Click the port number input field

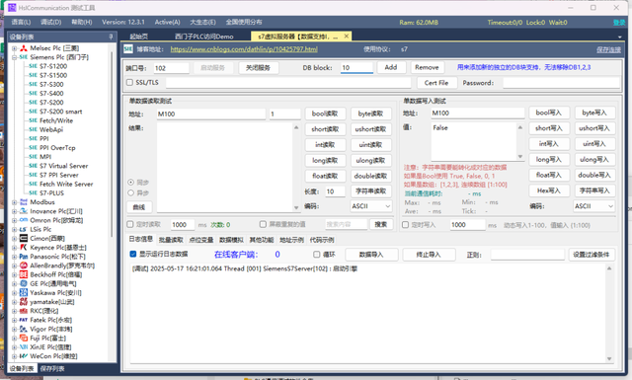(171, 68)
